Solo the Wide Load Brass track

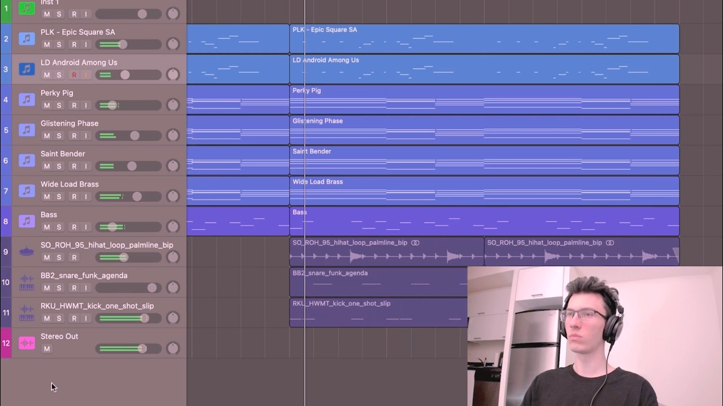tap(59, 197)
